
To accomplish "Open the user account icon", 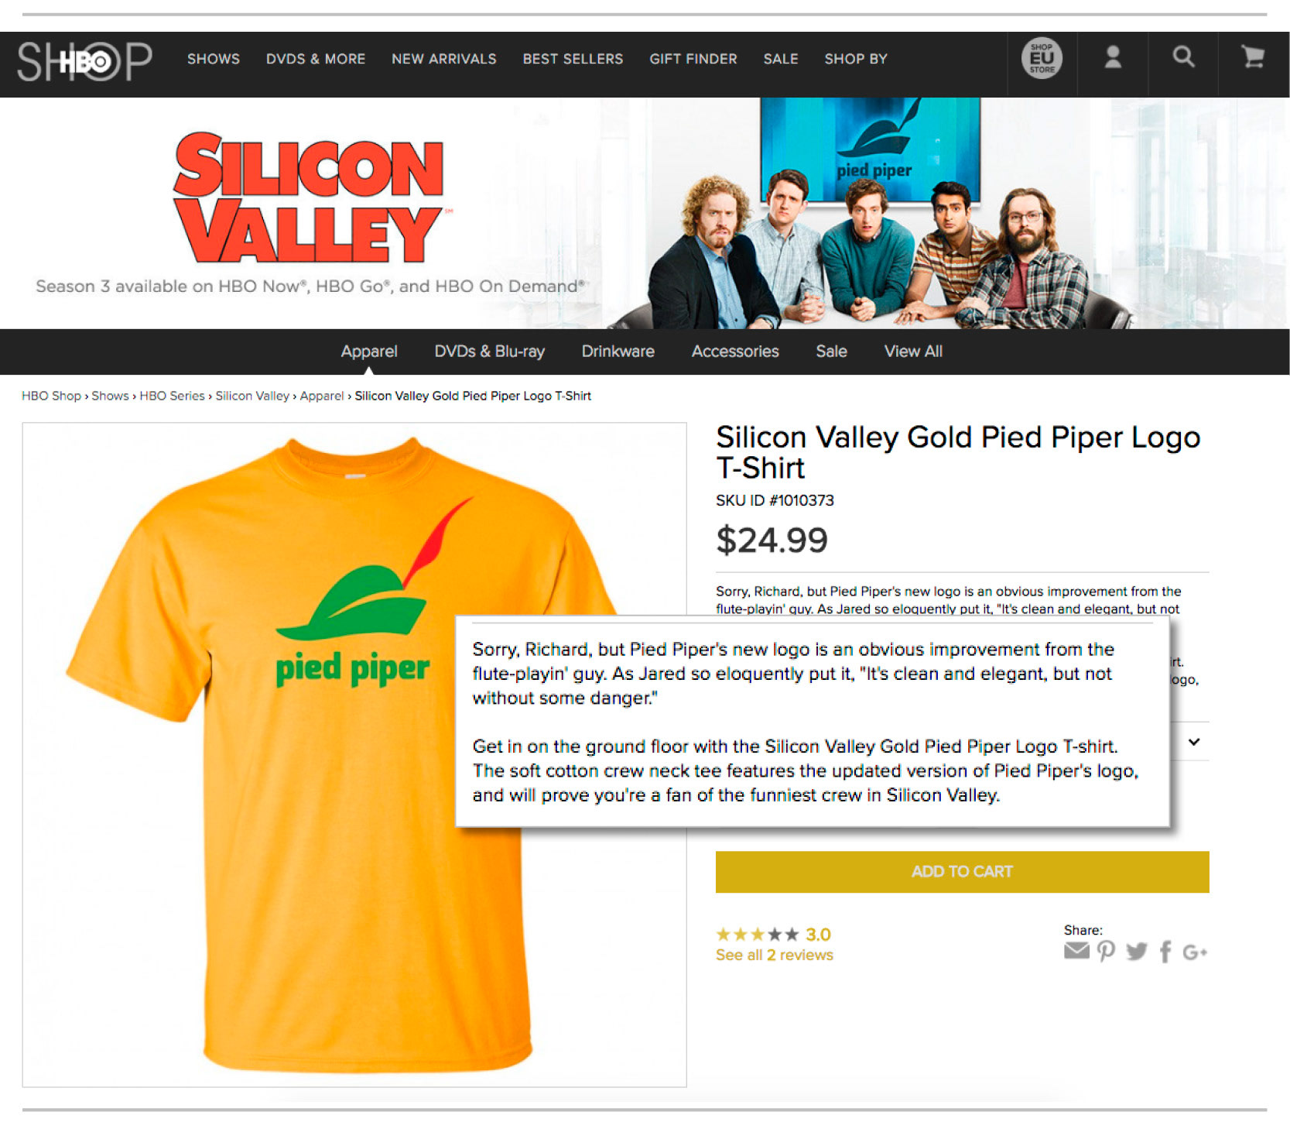I will coord(1113,57).
